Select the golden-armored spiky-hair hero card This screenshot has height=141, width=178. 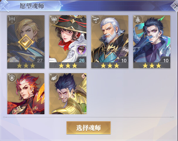pos(68,94)
